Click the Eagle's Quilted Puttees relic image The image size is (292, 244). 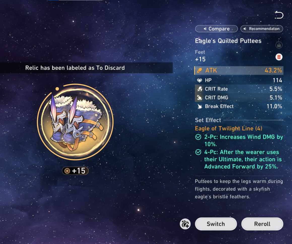pyautogui.click(x=75, y=122)
